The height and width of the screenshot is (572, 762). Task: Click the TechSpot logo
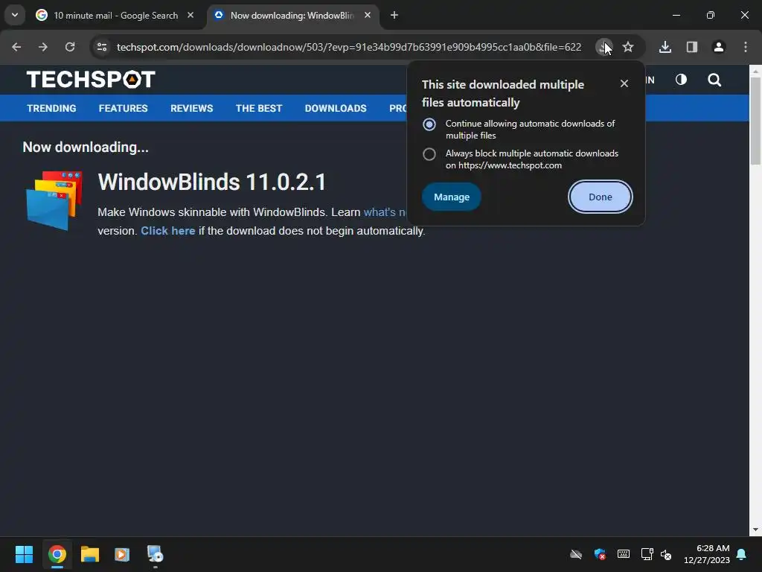pos(91,79)
